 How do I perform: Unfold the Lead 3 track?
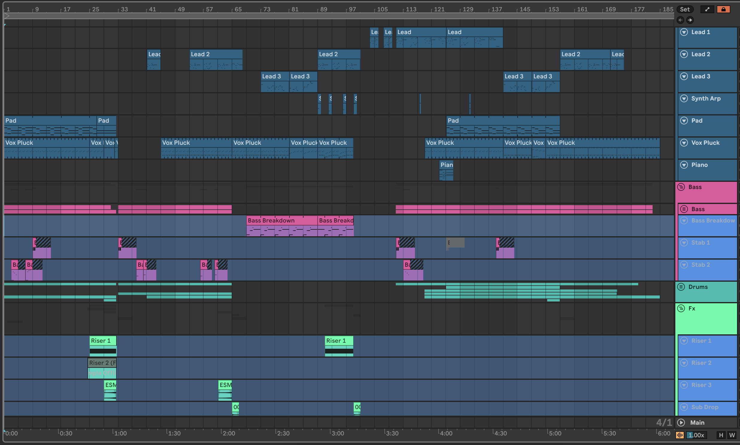(684, 77)
